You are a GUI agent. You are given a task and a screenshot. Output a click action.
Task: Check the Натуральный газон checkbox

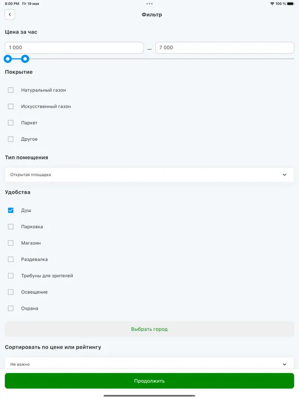(x=11, y=90)
